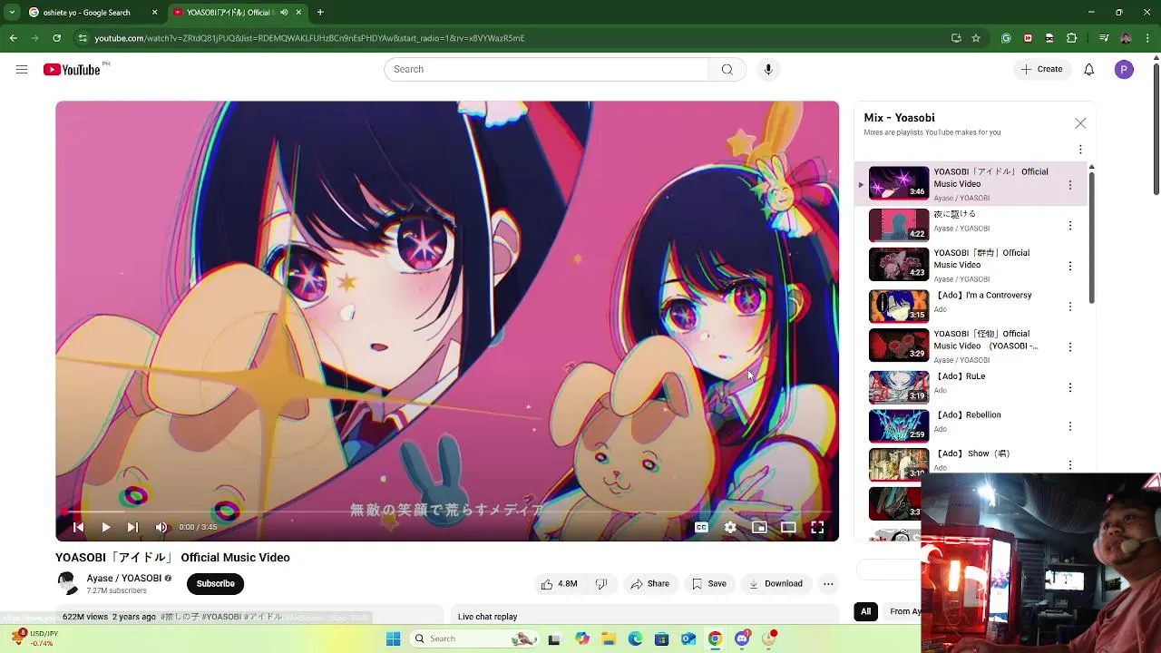Click the YouTube search input field
This screenshot has height=653, width=1161.
point(546,70)
